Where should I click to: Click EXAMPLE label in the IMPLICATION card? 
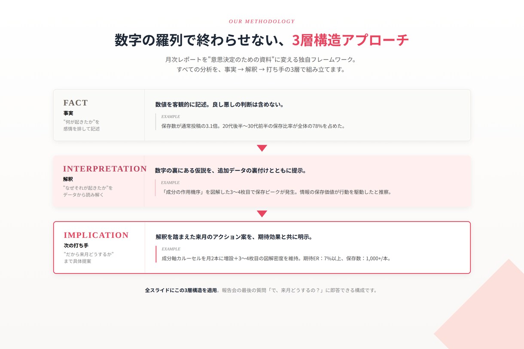pyautogui.click(x=171, y=249)
